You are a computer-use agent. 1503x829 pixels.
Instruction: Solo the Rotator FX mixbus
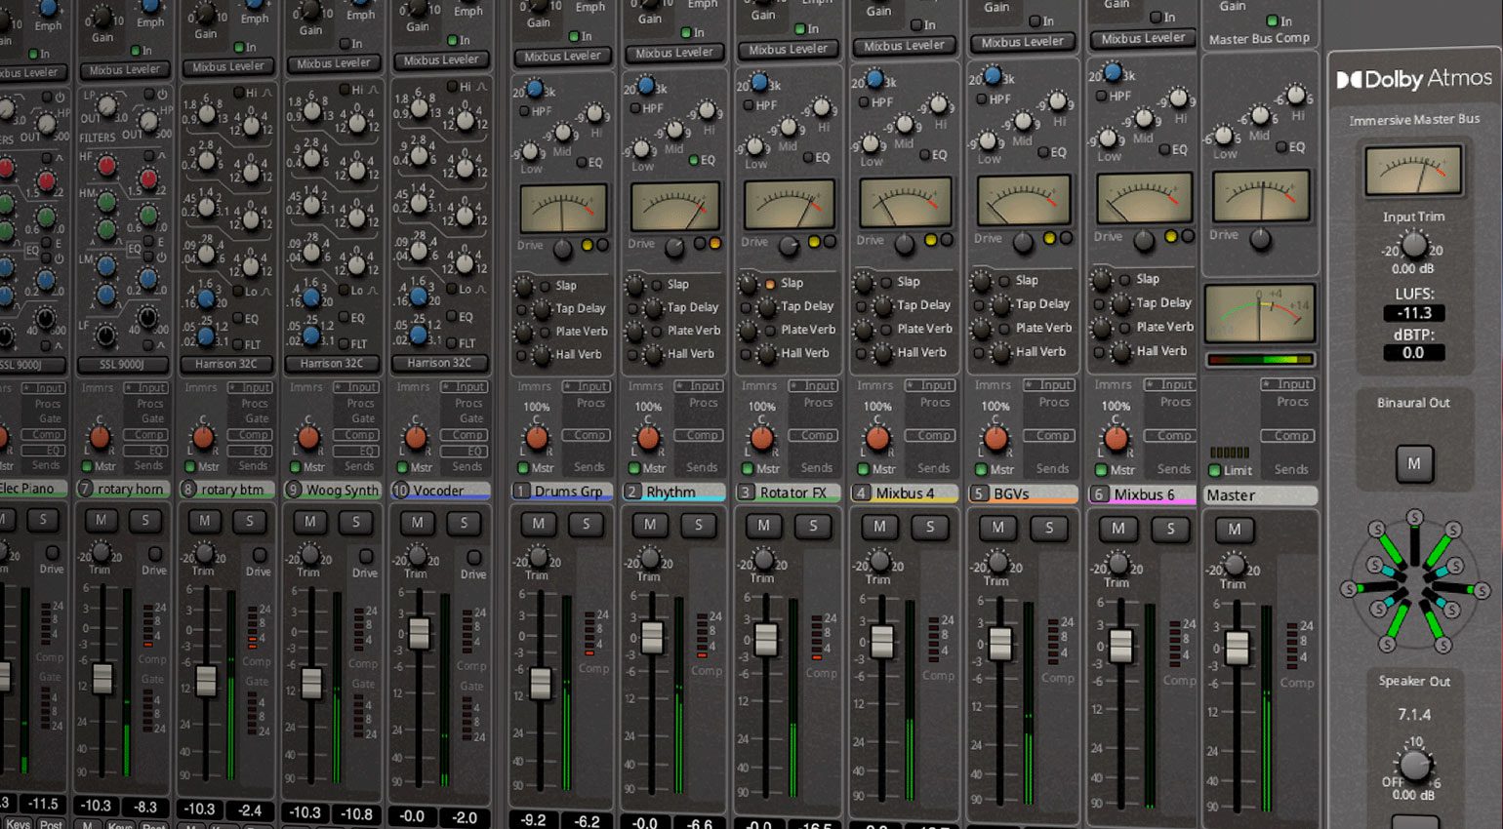813,526
